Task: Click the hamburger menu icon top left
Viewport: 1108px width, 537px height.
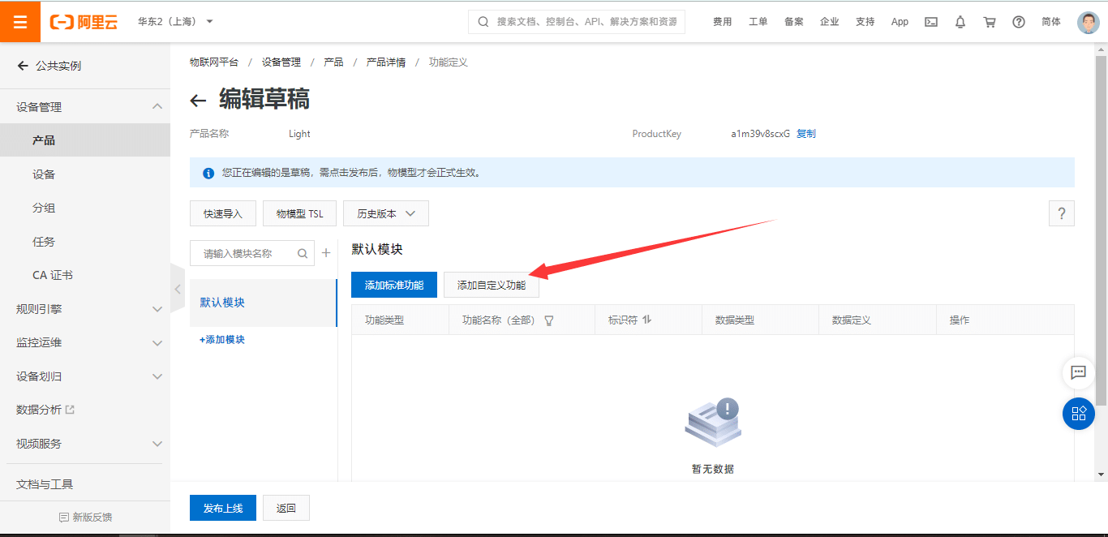Action: [19, 21]
